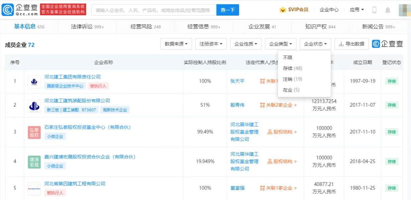Click the 查一下 search button
The width and height of the screenshot is (411, 200).
pyautogui.click(x=228, y=10)
